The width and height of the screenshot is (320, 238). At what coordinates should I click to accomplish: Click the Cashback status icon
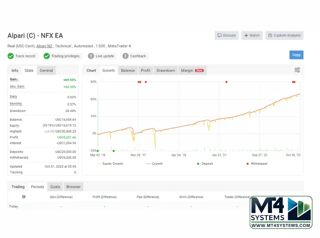[x=126, y=56]
